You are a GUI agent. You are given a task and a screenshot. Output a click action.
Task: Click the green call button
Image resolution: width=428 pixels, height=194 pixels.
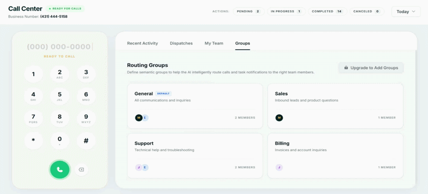[x=60, y=169]
